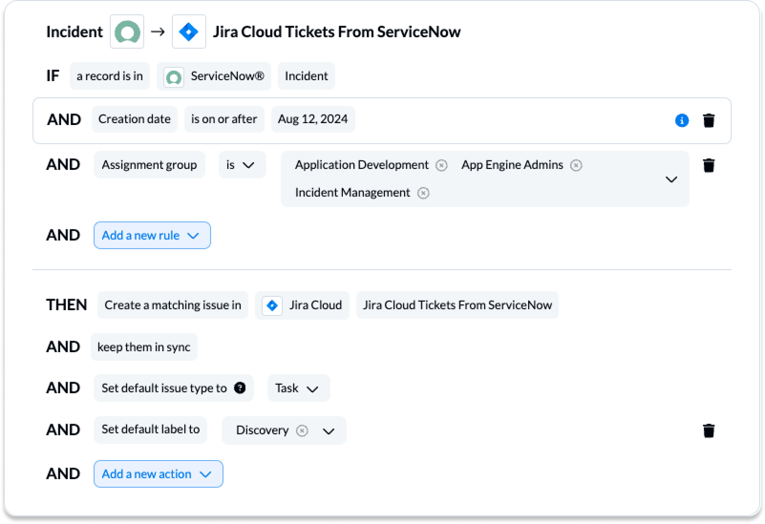Delete the default label action with the trash icon
Viewport: 765px width, 524px height.
click(x=709, y=430)
